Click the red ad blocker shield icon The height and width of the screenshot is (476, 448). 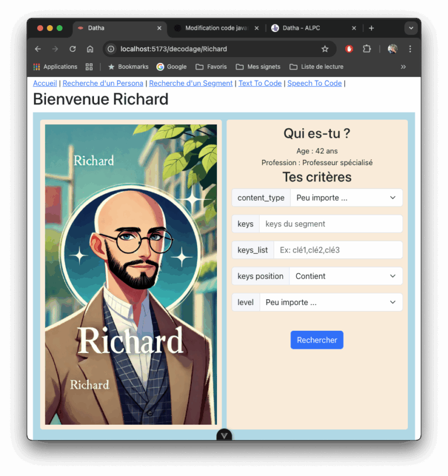[x=349, y=49]
